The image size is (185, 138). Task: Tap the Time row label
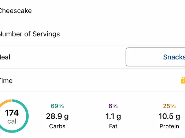pyautogui.click(x=6, y=80)
